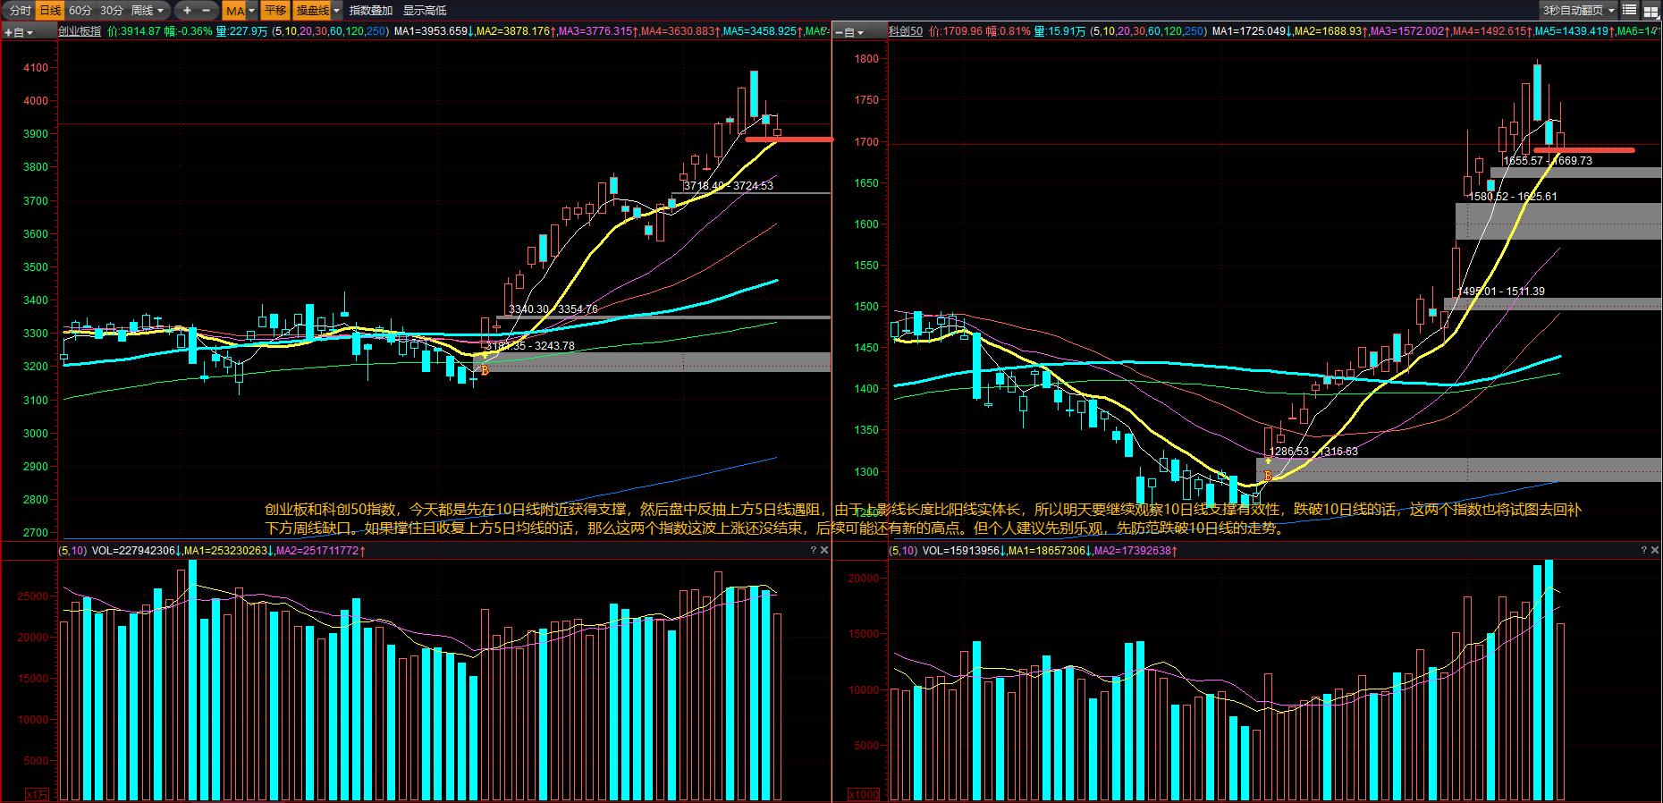Switch to the 分时 intraday chart tab
1663x803 pixels.
coord(19,11)
